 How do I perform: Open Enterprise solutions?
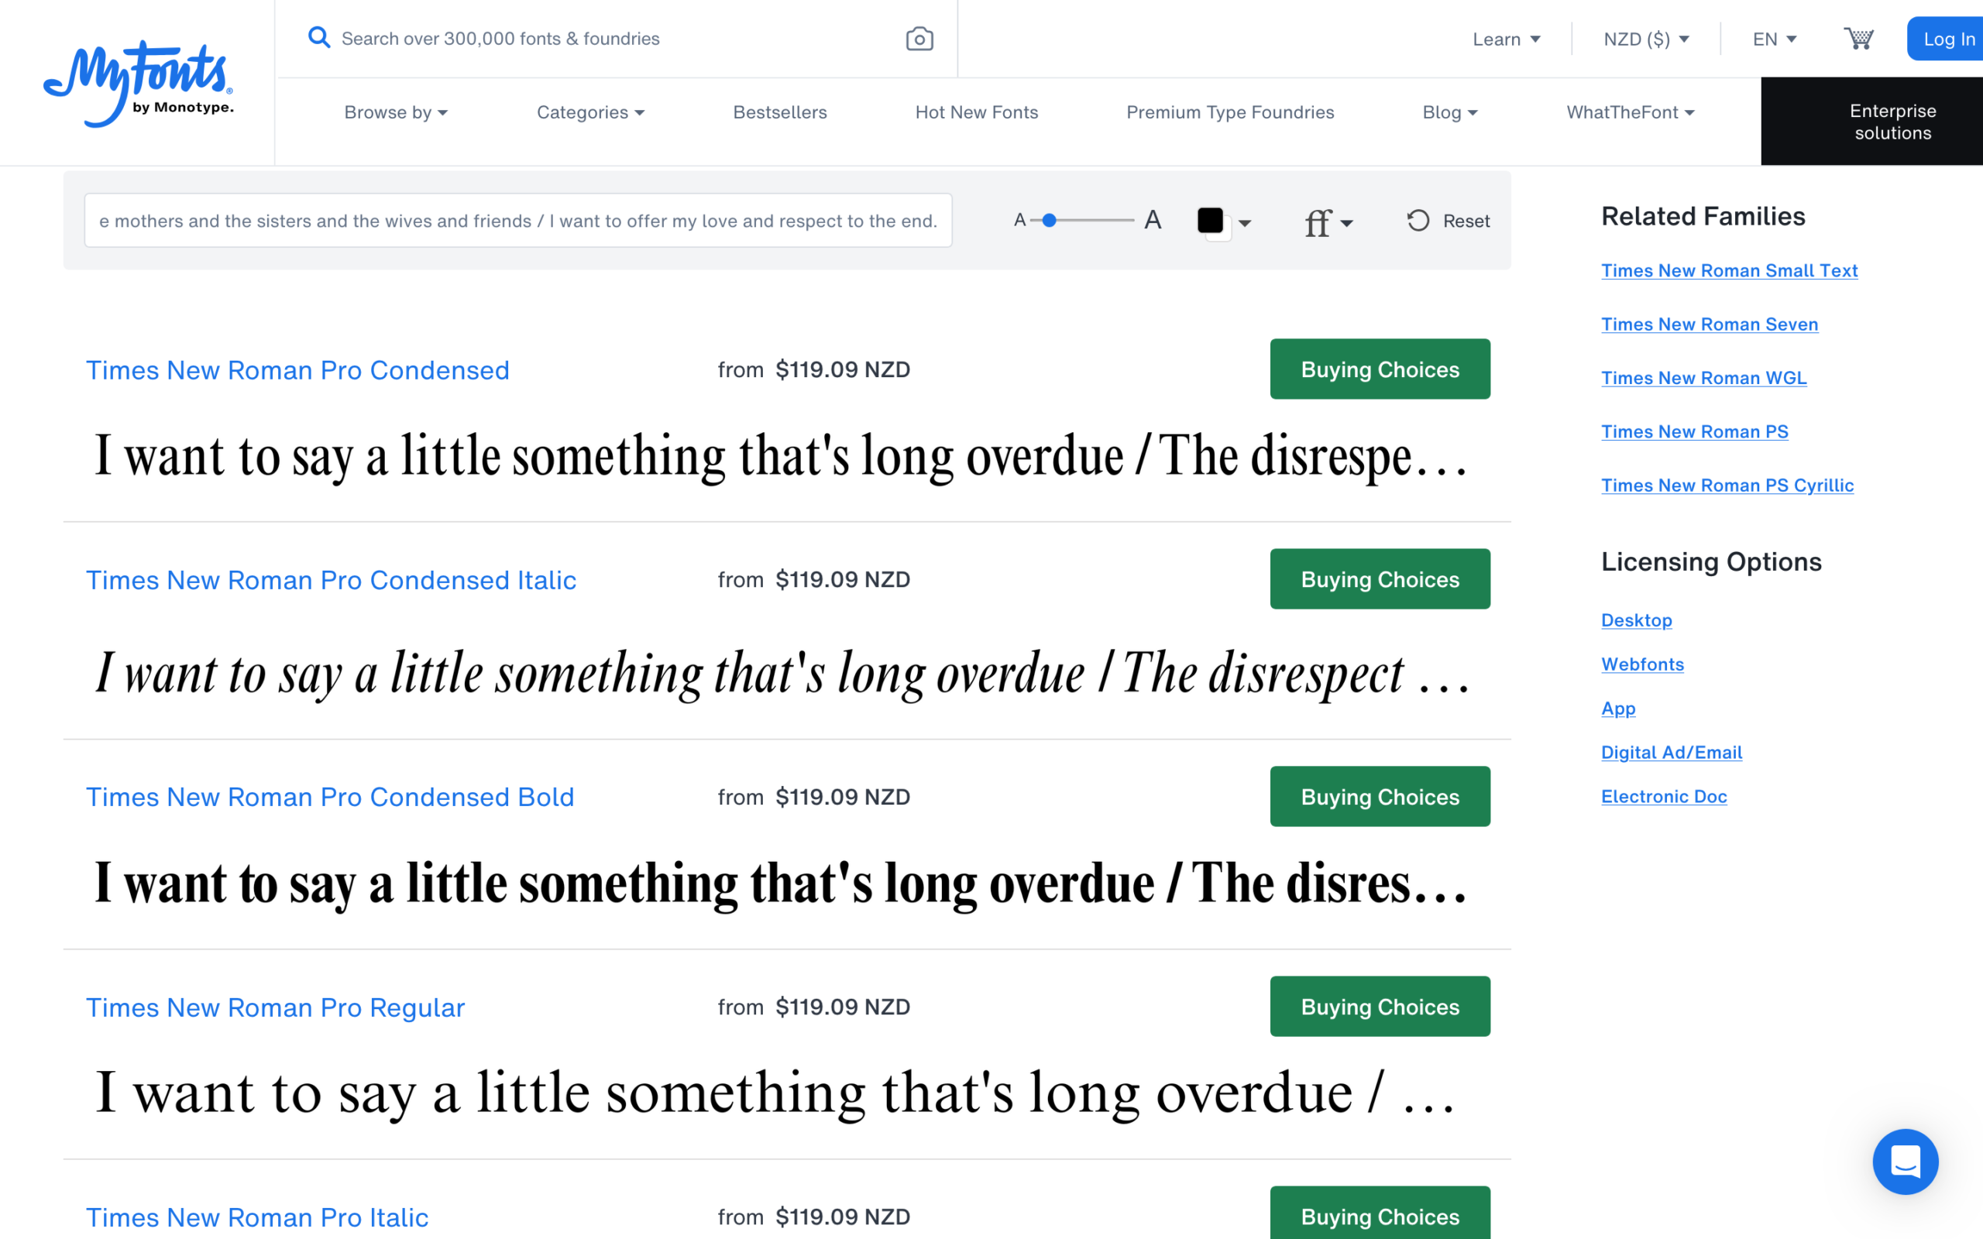pyautogui.click(x=1871, y=122)
